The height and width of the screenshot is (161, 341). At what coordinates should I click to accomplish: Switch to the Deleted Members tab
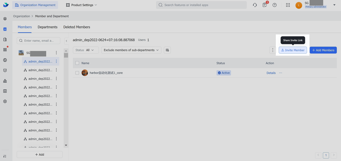[77, 27]
